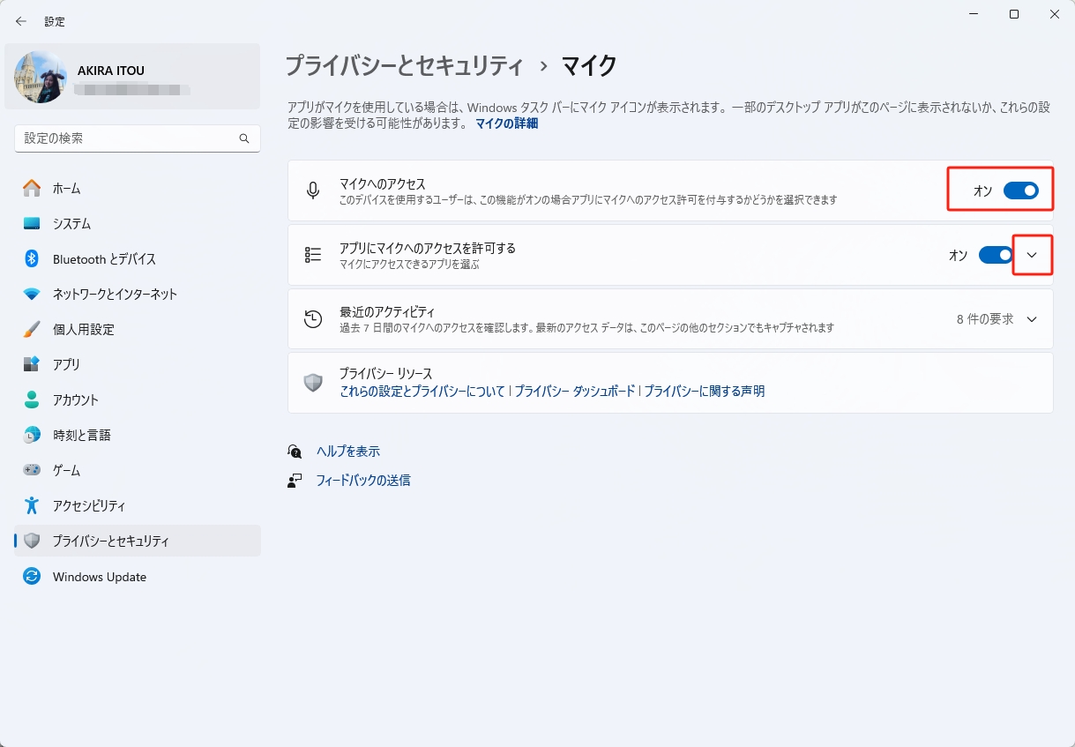Expand the app microphone access list
The height and width of the screenshot is (747, 1075).
(x=1033, y=254)
